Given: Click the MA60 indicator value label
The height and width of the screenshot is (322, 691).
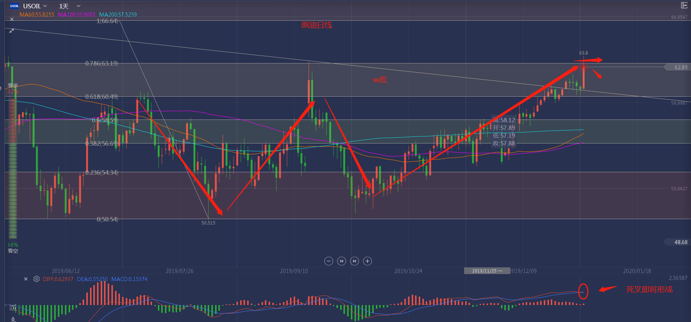Looking at the screenshot, I should pyautogui.click(x=37, y=15).
